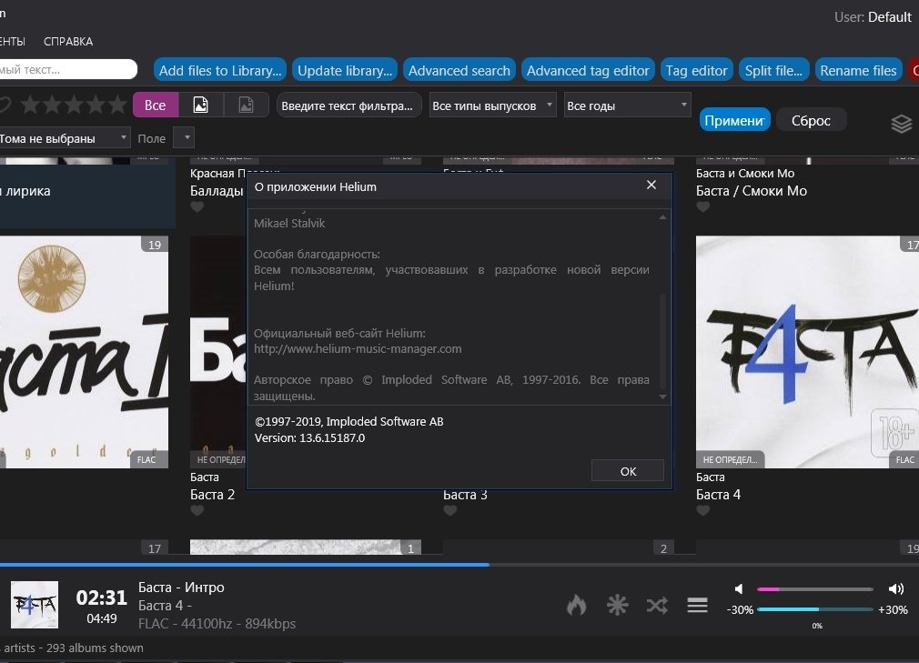919x663 pixels.
Task: Click OK in About Helium dialog
Action: pos(628,471)
